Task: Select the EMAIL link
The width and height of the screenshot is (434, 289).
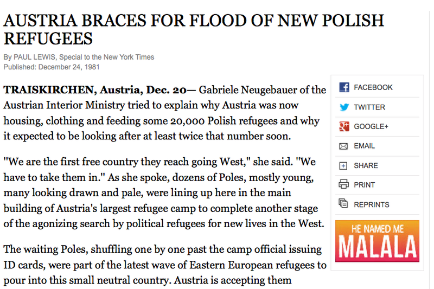Action: [364, 146]
